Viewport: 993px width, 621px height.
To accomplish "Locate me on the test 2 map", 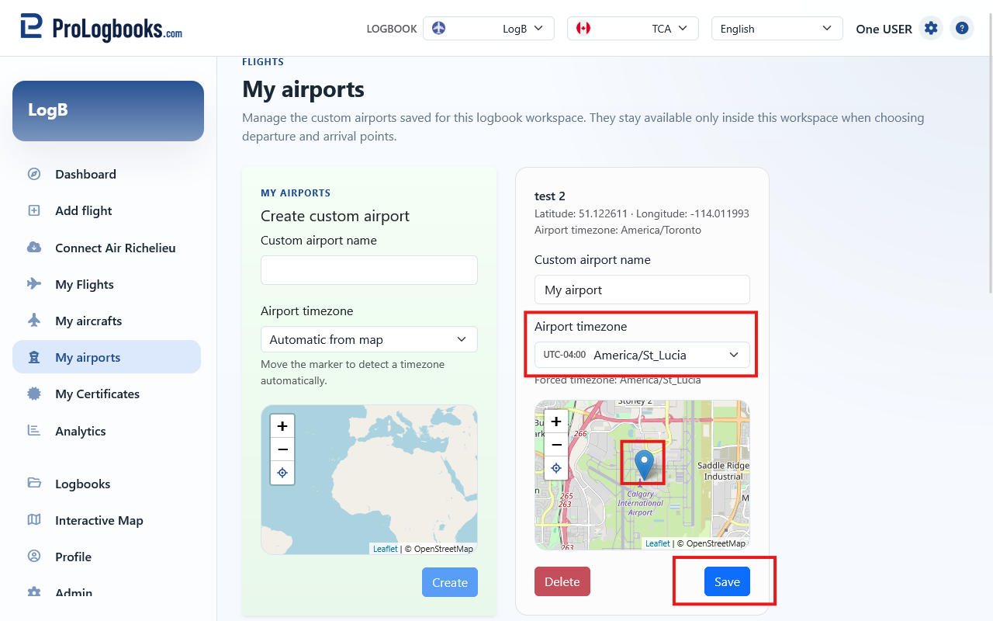I will point(556,468).
